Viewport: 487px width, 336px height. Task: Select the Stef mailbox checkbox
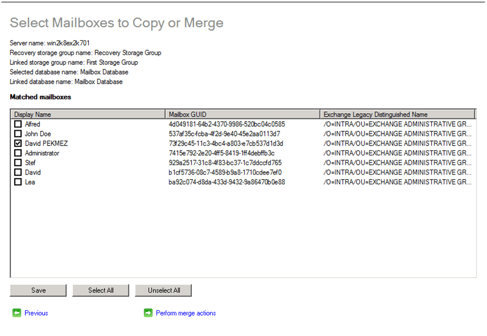click(18, 163)
